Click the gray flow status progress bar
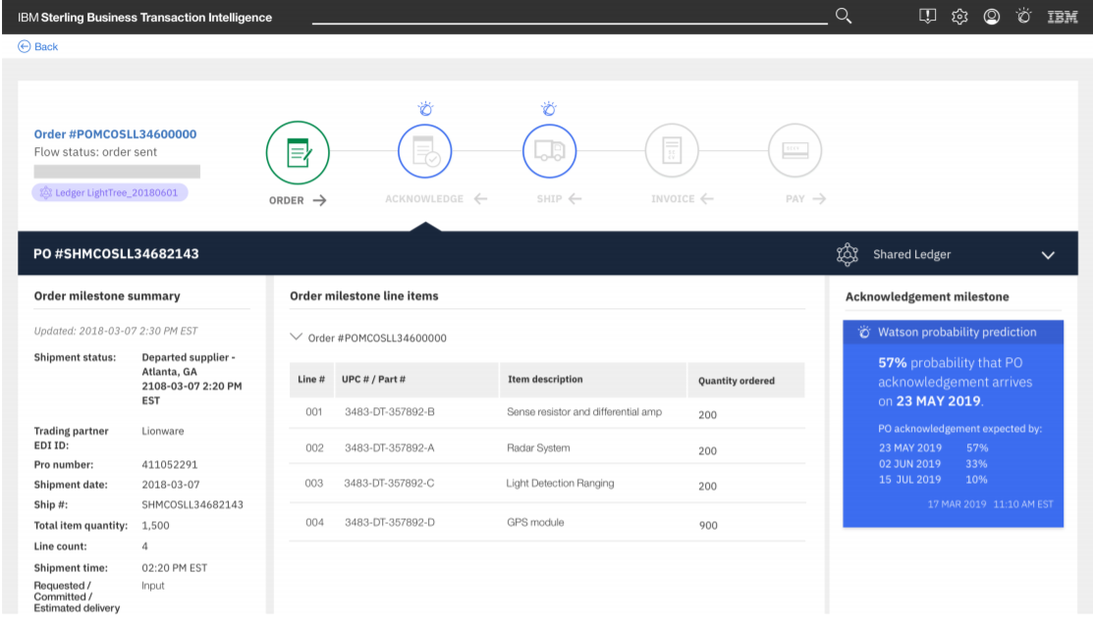This screenshot has height=627, width=1093. pos(117,172)
